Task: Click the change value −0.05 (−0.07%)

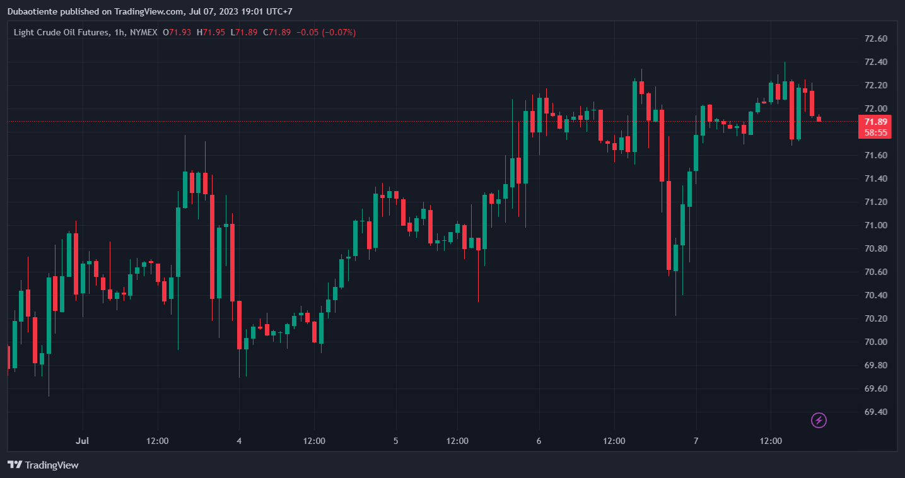Action: click(x=326, y=32)
